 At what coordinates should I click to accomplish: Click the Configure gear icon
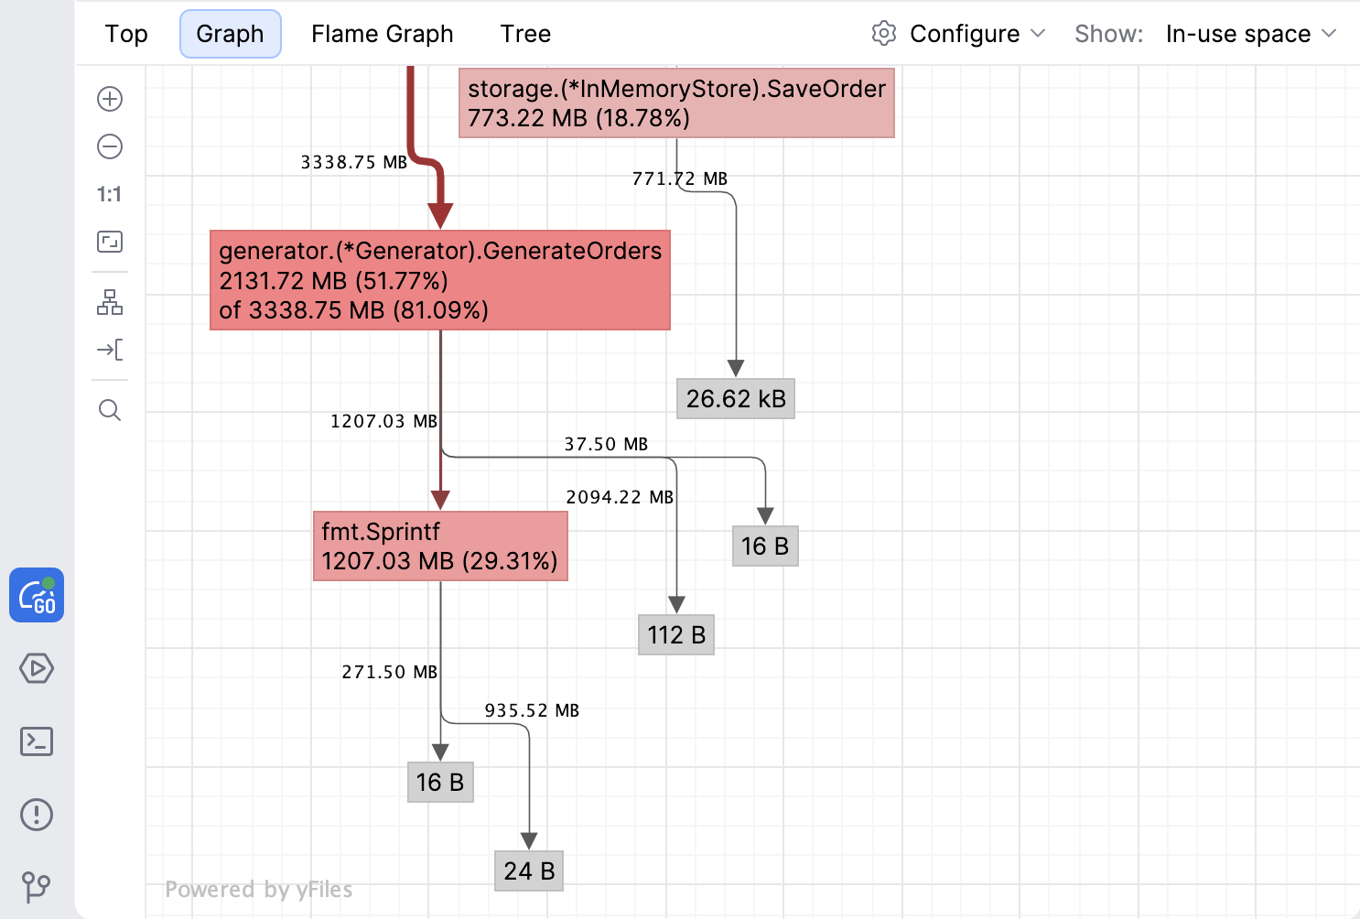coord(884,34)
